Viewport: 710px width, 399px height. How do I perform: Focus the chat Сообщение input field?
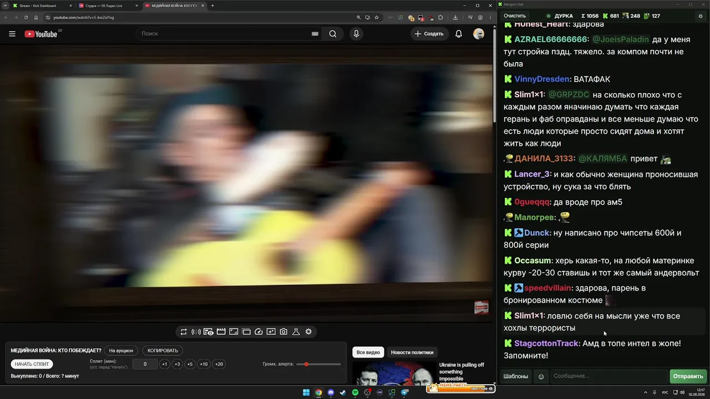tap(608, 376)
